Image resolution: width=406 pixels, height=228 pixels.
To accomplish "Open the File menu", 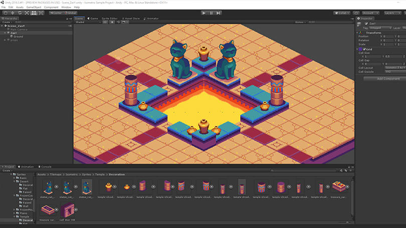I will 4,7.
